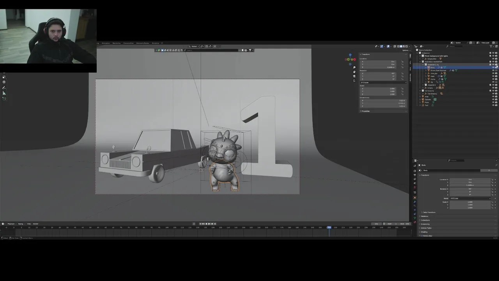499x281 pixels.
Task: Open the Render properties tab
Action: (x=415, y=171)
